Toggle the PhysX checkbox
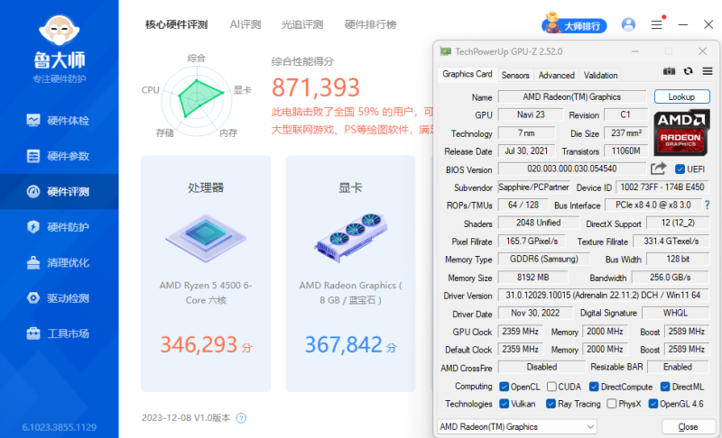This screenshot has height=438, width=722. click(612, 404)
